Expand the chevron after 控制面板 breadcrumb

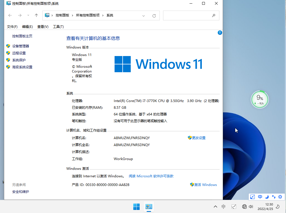(72, 16)
